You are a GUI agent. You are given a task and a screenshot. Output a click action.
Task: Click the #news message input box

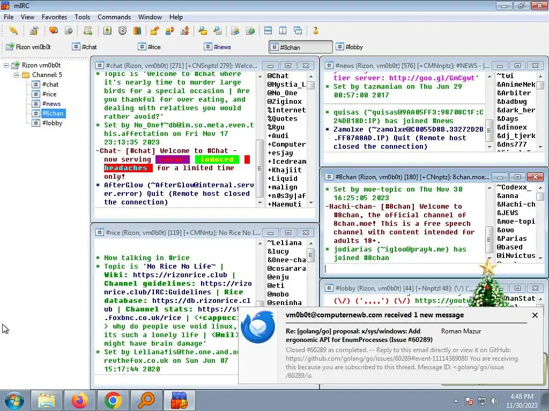[434, 158]
